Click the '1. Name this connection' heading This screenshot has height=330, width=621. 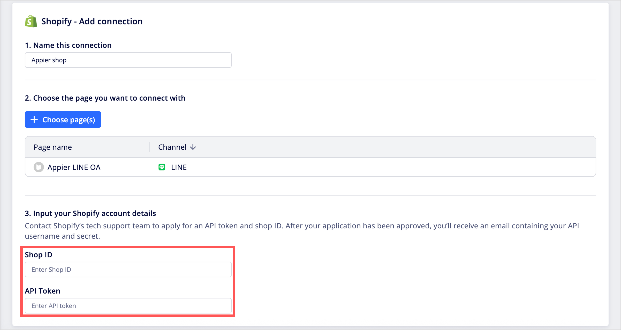click(68, 45)
